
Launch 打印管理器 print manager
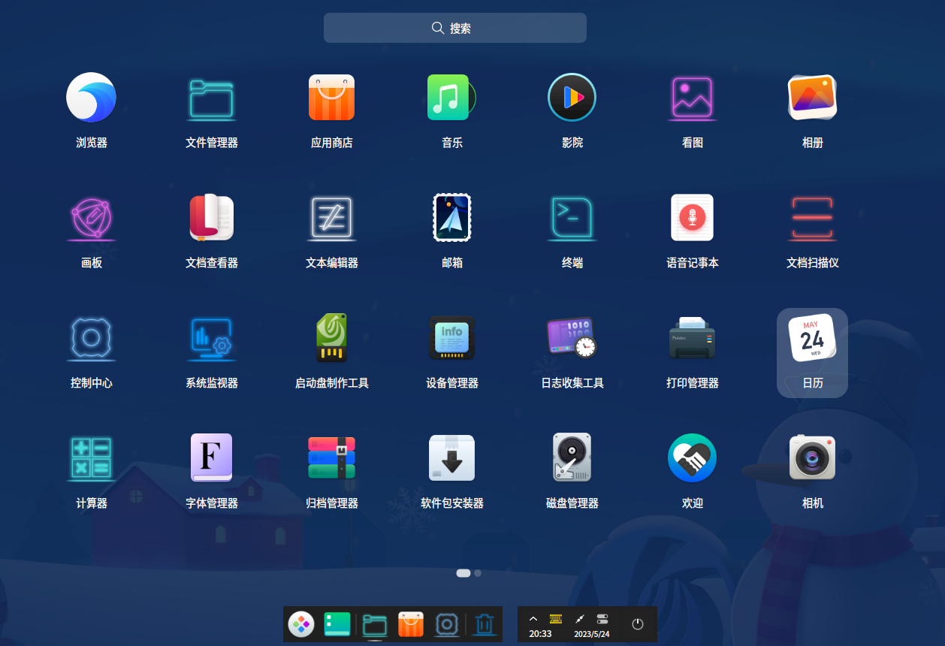tap(693, 337)
